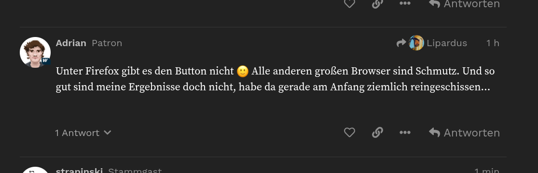Jump to Lipardus's quoted post via name
Viewport: 538px width, 173px height.
pyautogui.click(x=447, y=43)
